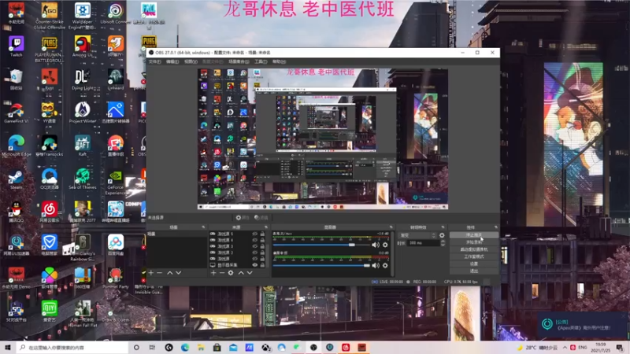Viewport: 630px width, 354px height.
Task: Open Ubisoft Connect desktop icon
Action: (115, 13)
